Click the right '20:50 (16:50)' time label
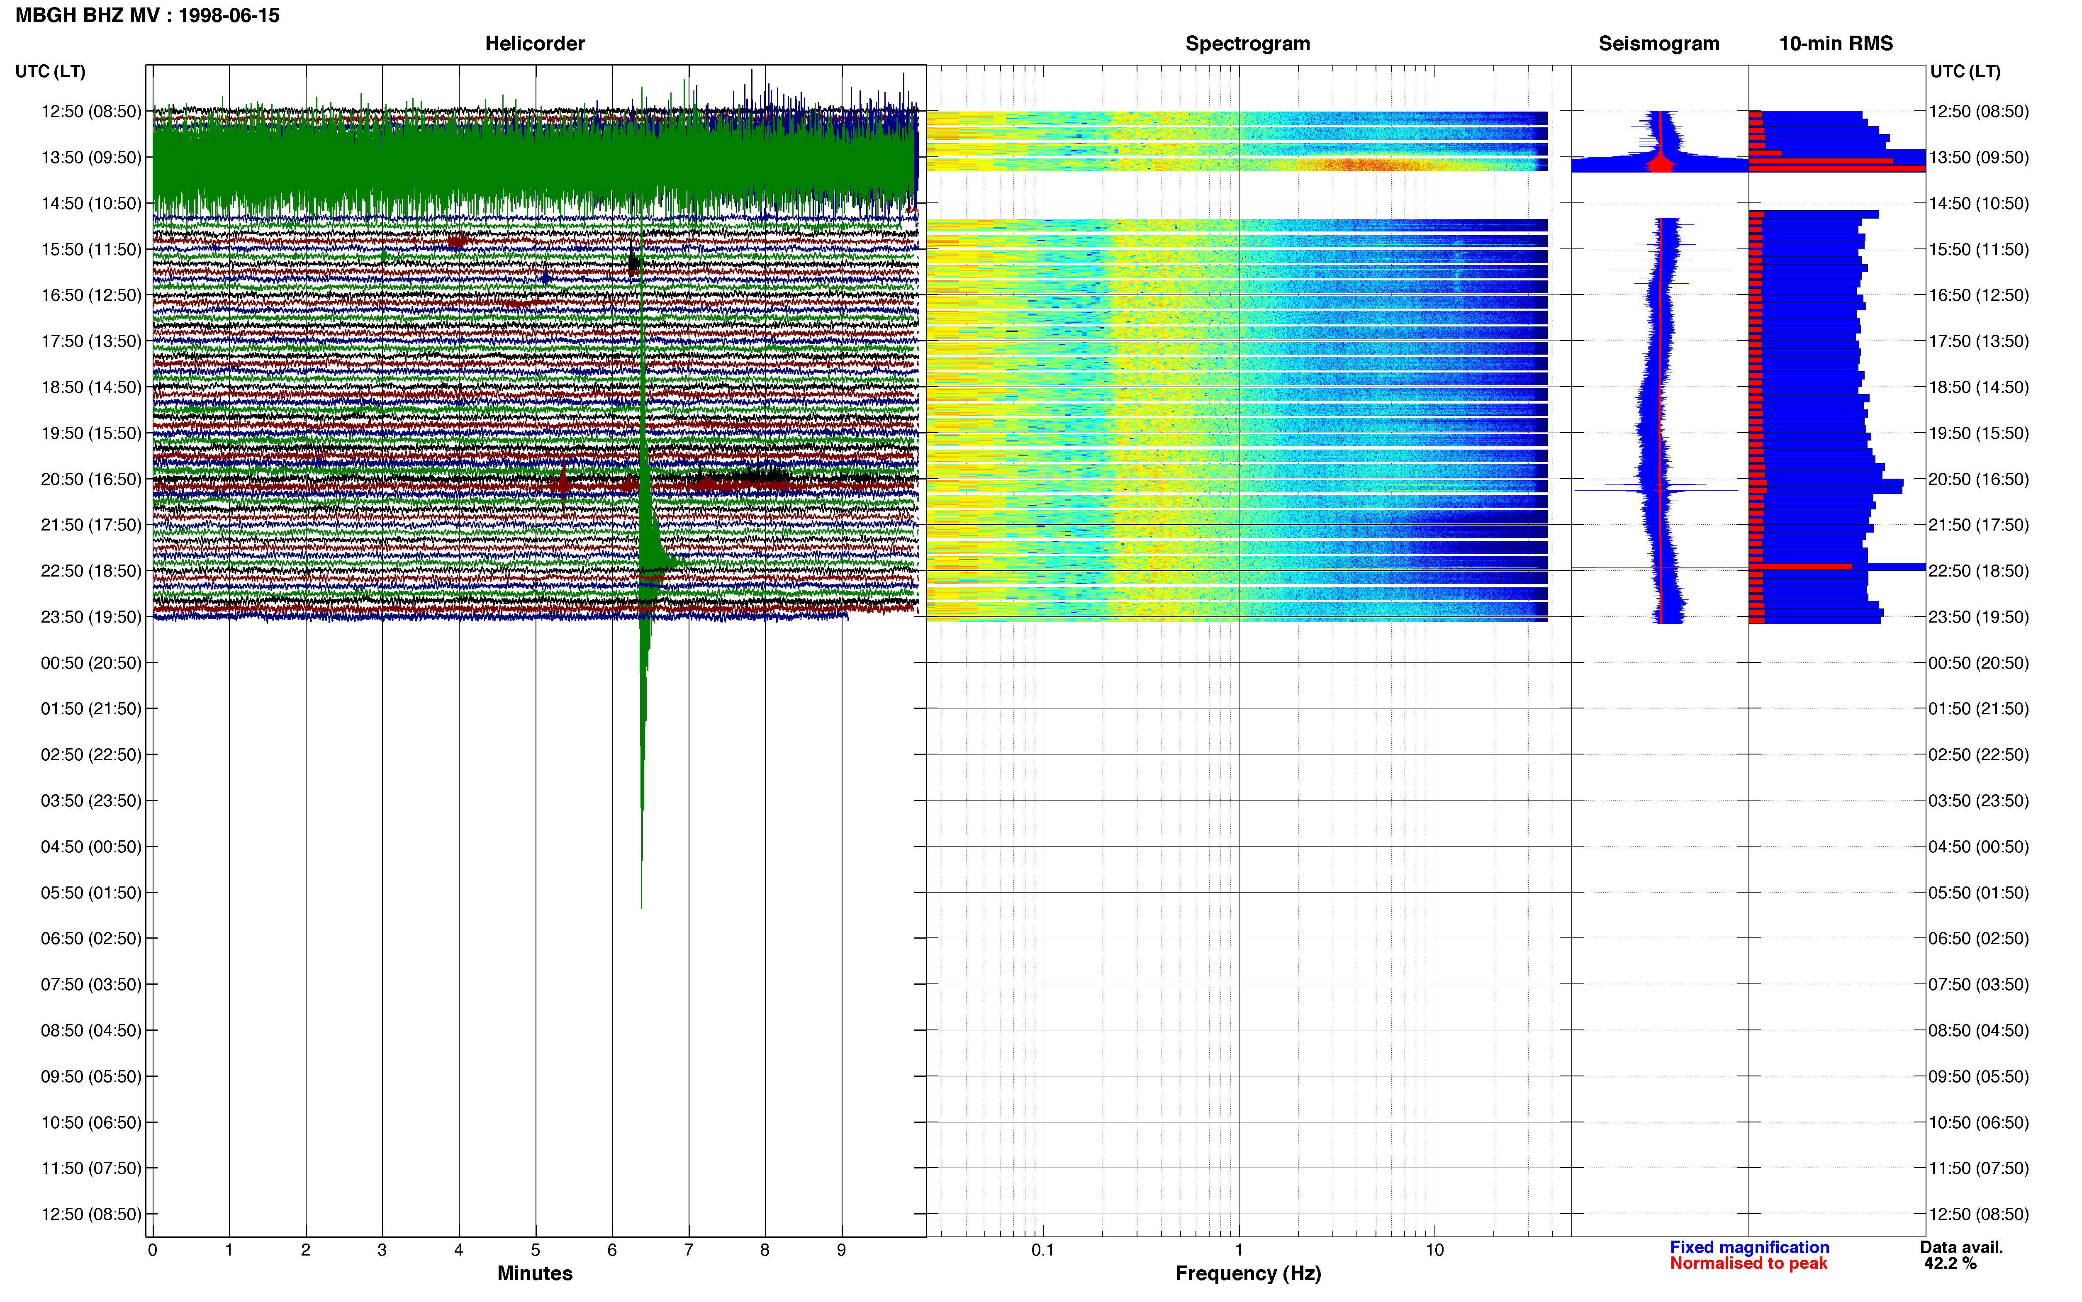Viewport: 2082px width, 1302px height. click(1979, 479)
